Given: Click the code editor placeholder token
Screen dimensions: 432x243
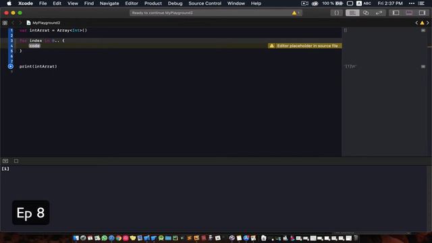Looking at the screenshot, I should click(34, 46).
